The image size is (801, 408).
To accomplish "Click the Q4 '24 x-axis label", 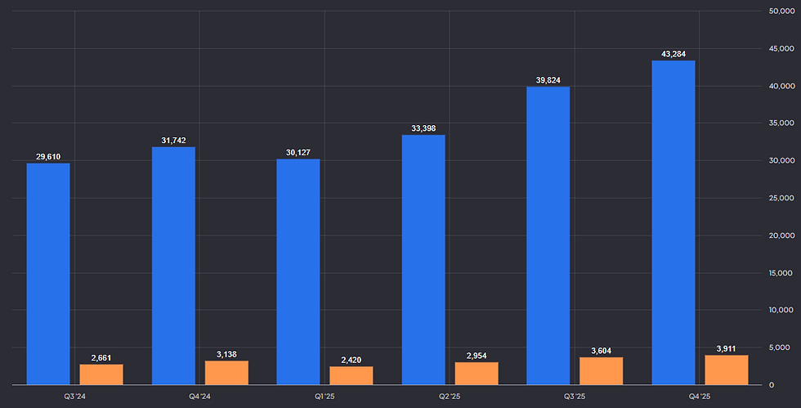I will (199, 397).
